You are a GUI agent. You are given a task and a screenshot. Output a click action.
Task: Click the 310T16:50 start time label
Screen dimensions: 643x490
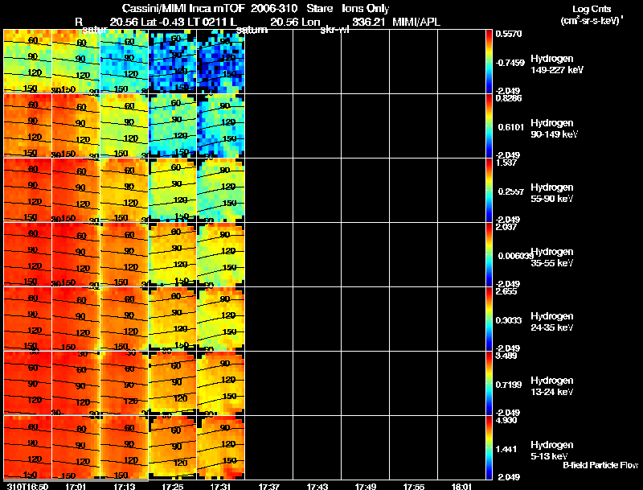pyautogui.click(x=27, y=486)
